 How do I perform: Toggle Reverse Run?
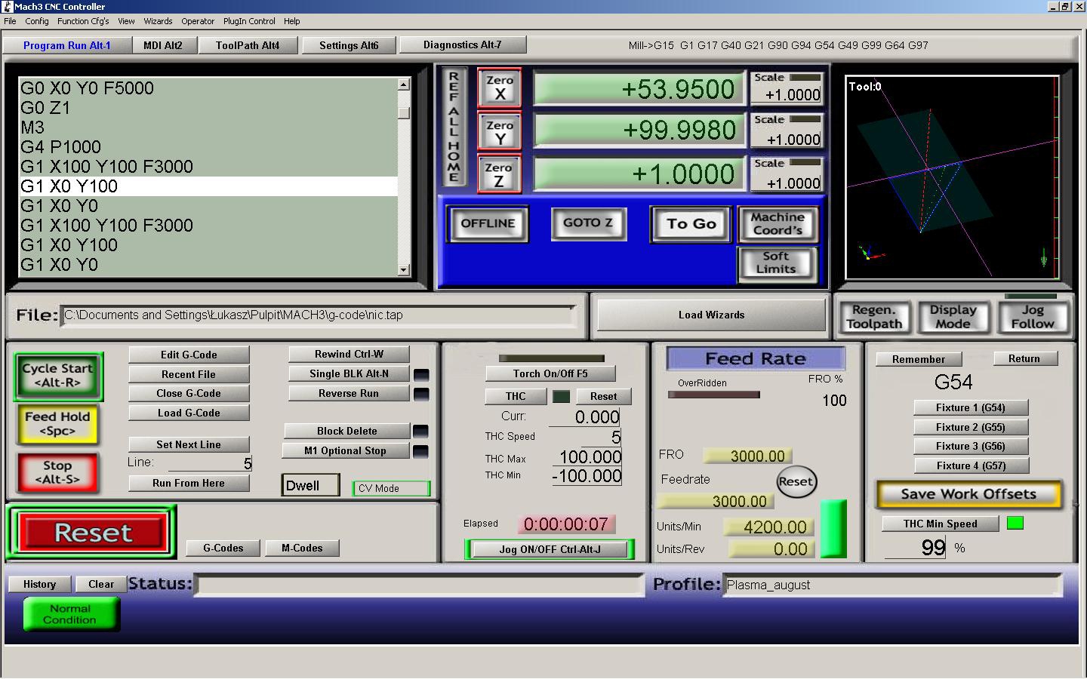coord(349,393)
